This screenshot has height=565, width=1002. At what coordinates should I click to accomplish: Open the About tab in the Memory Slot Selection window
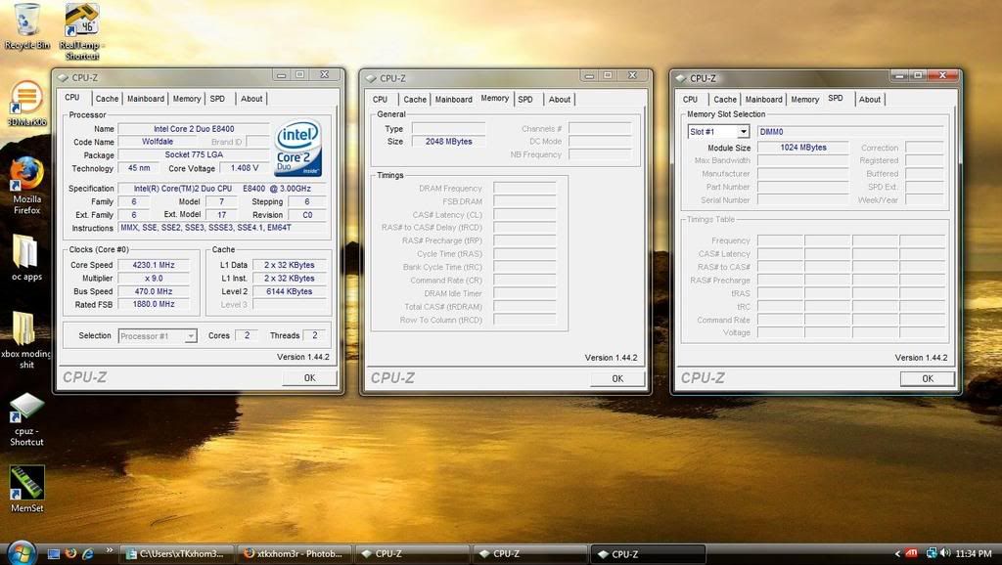click(x=869, y=100)
